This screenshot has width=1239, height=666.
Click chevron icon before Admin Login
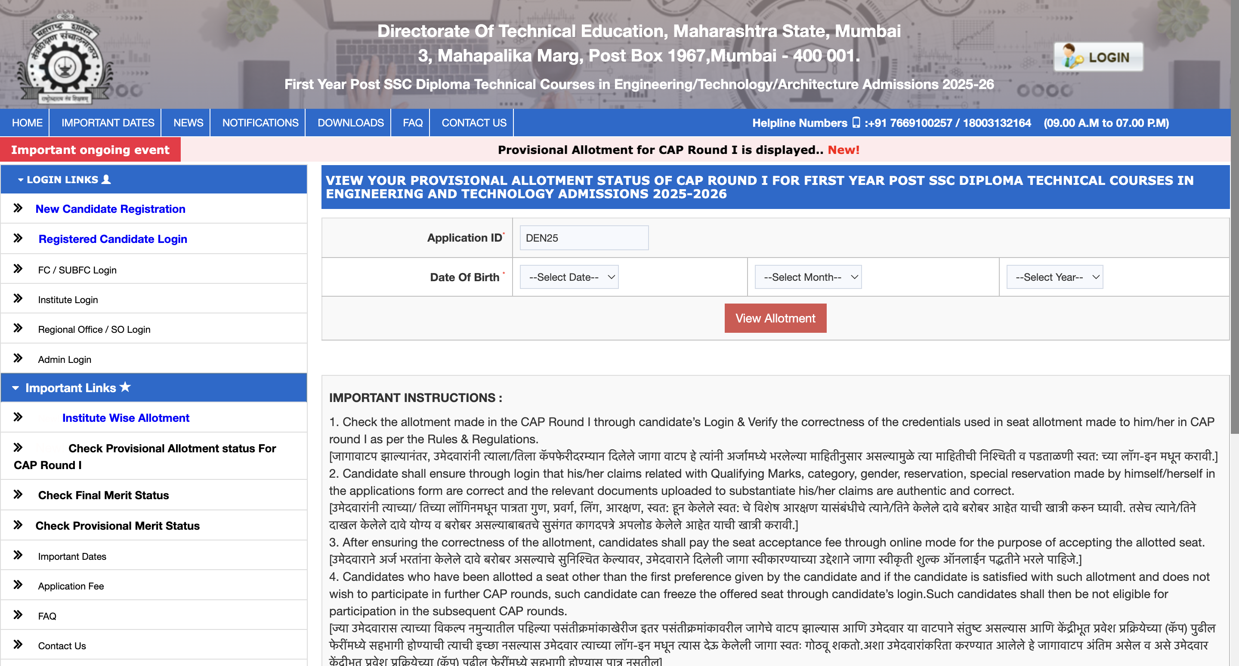click(18, 358)
